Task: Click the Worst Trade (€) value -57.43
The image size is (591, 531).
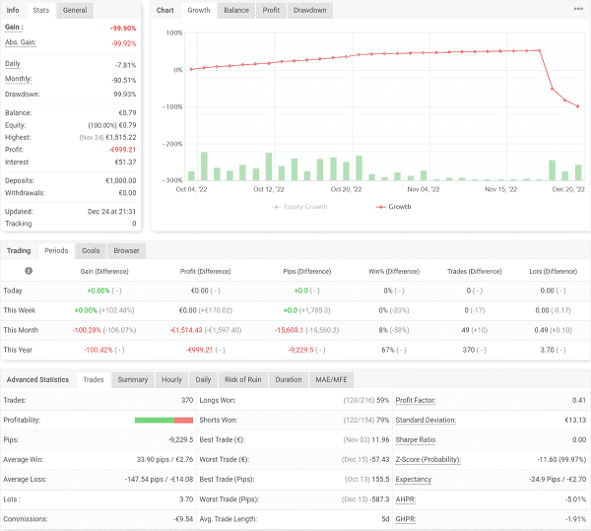Action: click(x=380, y=459)
